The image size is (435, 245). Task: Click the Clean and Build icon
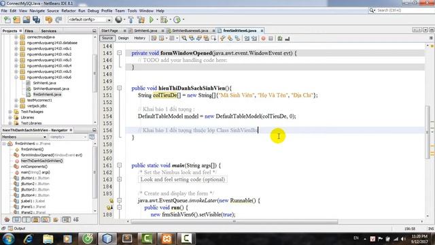141,20
